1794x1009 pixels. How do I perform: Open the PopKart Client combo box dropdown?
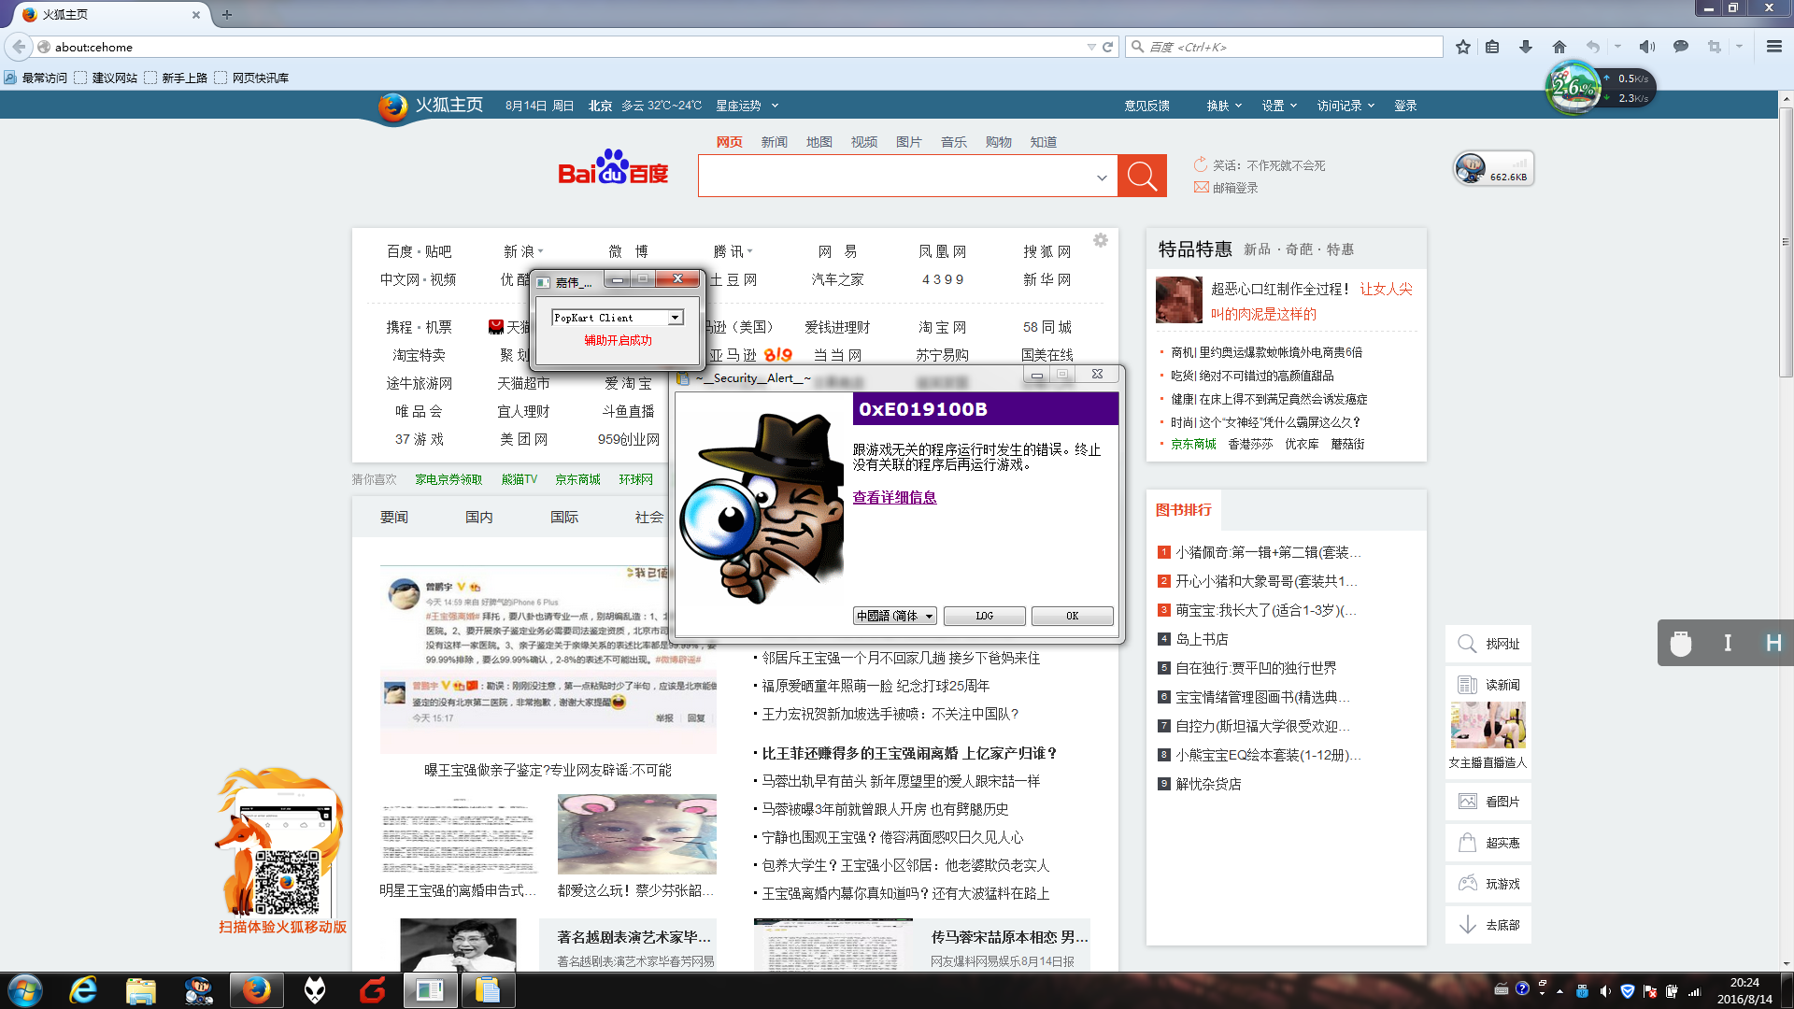click(x=675, y=318)
